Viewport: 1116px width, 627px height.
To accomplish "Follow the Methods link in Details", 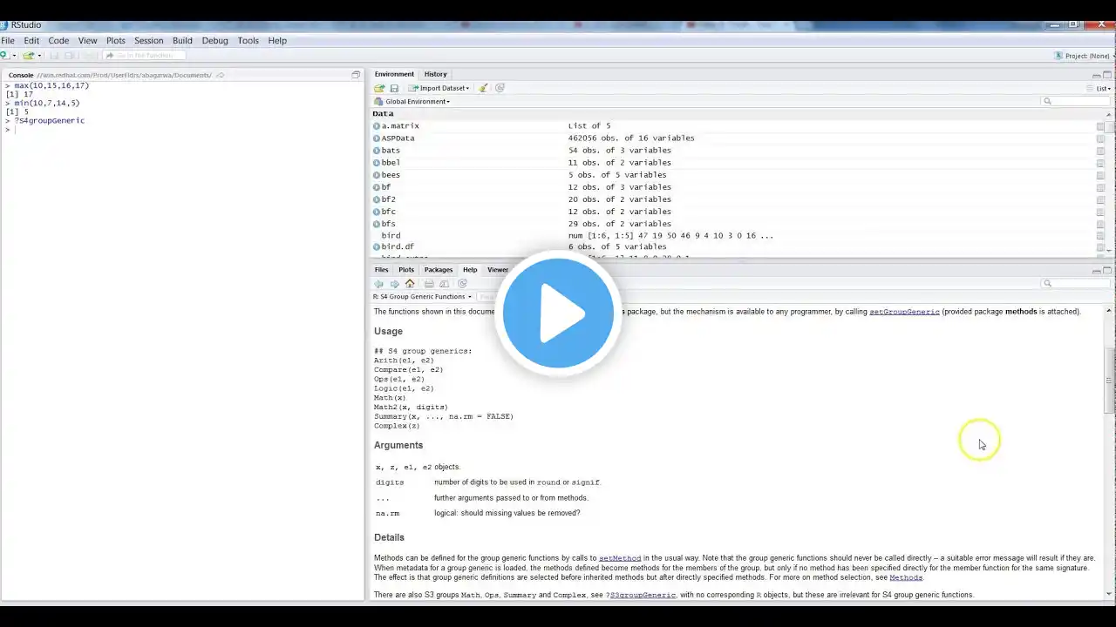I will coord(906,577).
